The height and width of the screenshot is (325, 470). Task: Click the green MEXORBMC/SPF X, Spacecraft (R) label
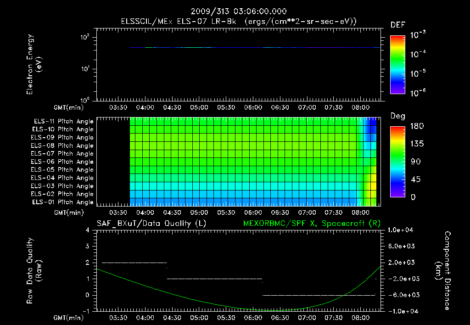312,224
